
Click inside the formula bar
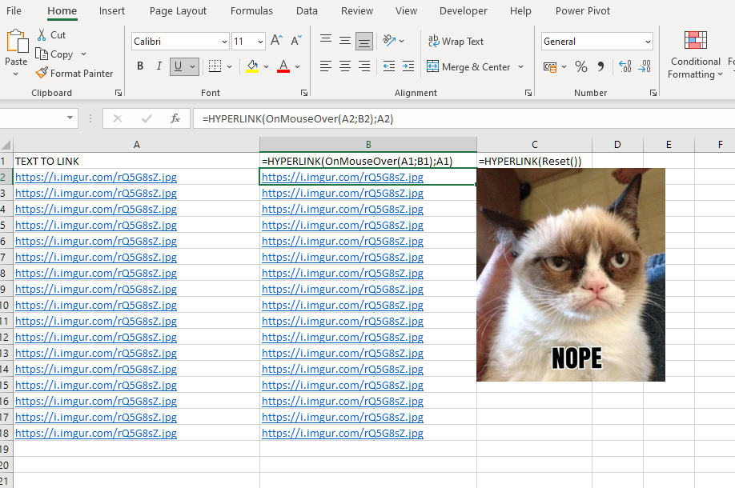pyautogui.click(x=464, y=118)
